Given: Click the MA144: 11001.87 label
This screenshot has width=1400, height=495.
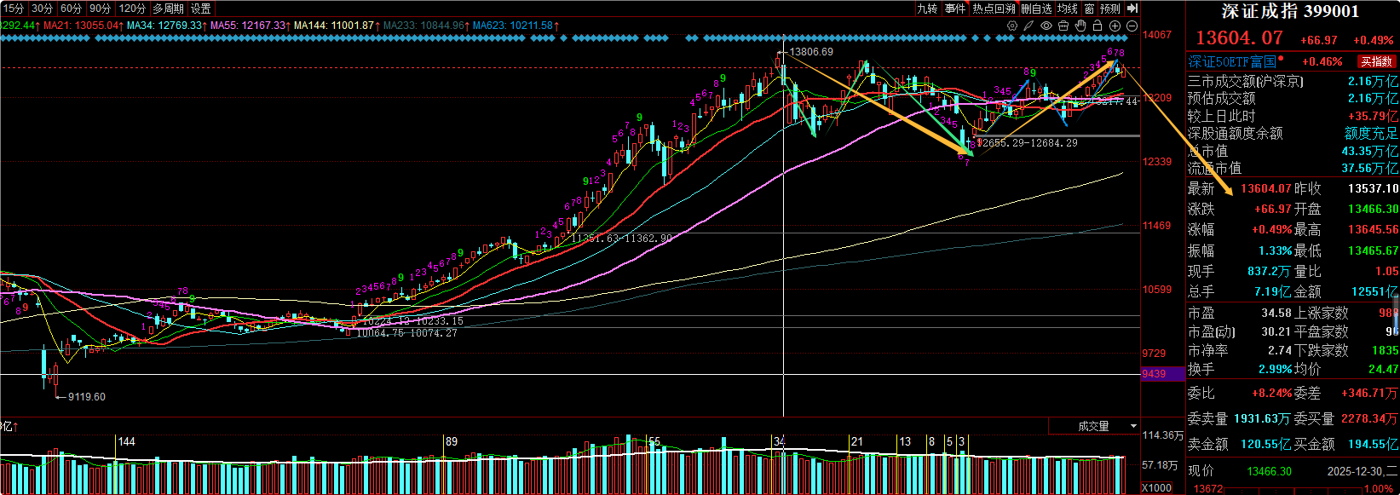Looking at the screenshot, I should [x=333, y=26].
